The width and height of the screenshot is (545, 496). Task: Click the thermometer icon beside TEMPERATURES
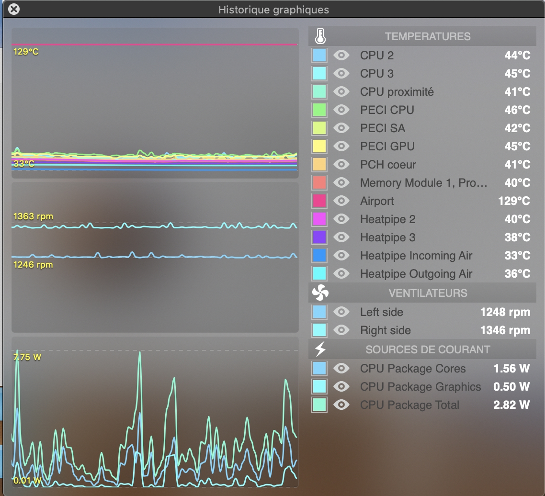click(320, 36)
